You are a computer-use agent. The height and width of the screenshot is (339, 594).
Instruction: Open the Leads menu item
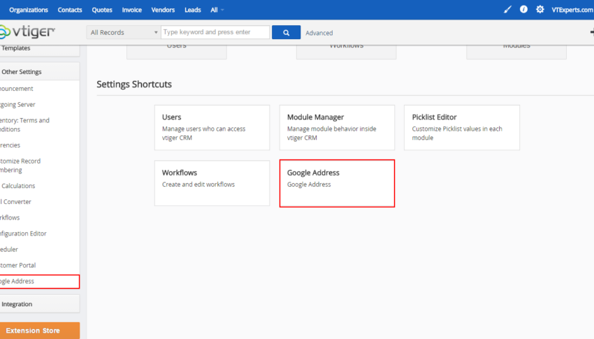pyautogui.click(x=192, y=10)
